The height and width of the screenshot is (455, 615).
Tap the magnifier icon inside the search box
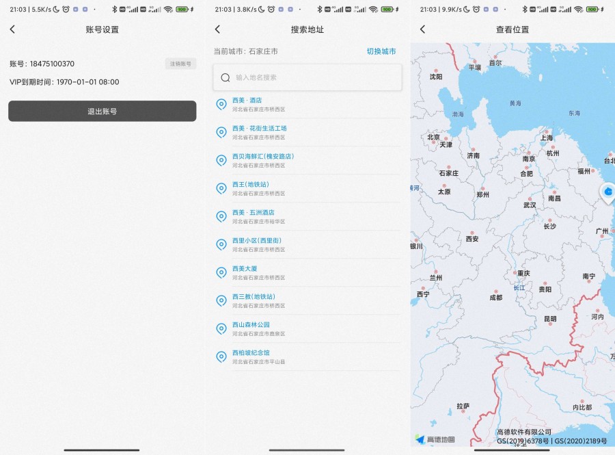225,77
